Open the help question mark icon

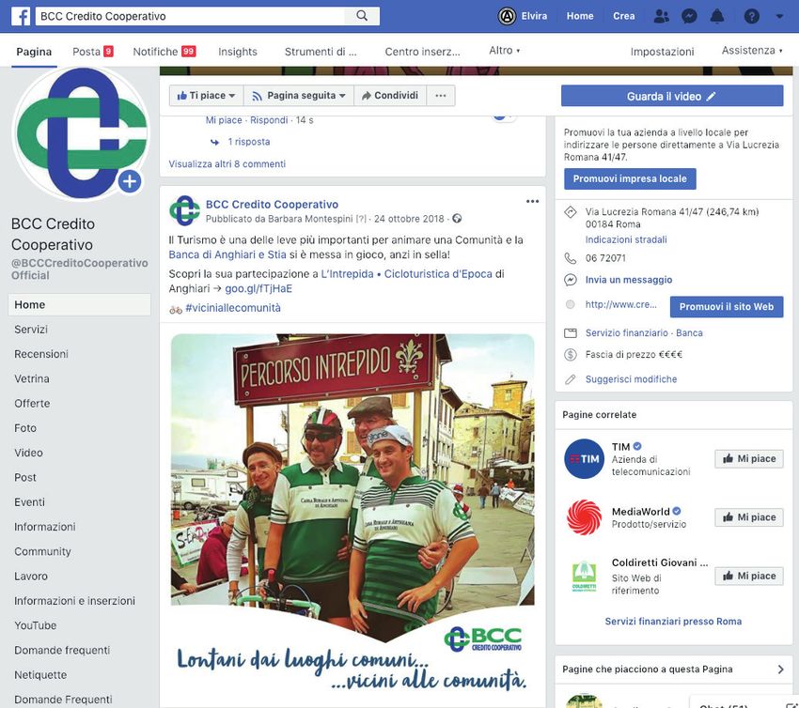click(x=752, y=16)
